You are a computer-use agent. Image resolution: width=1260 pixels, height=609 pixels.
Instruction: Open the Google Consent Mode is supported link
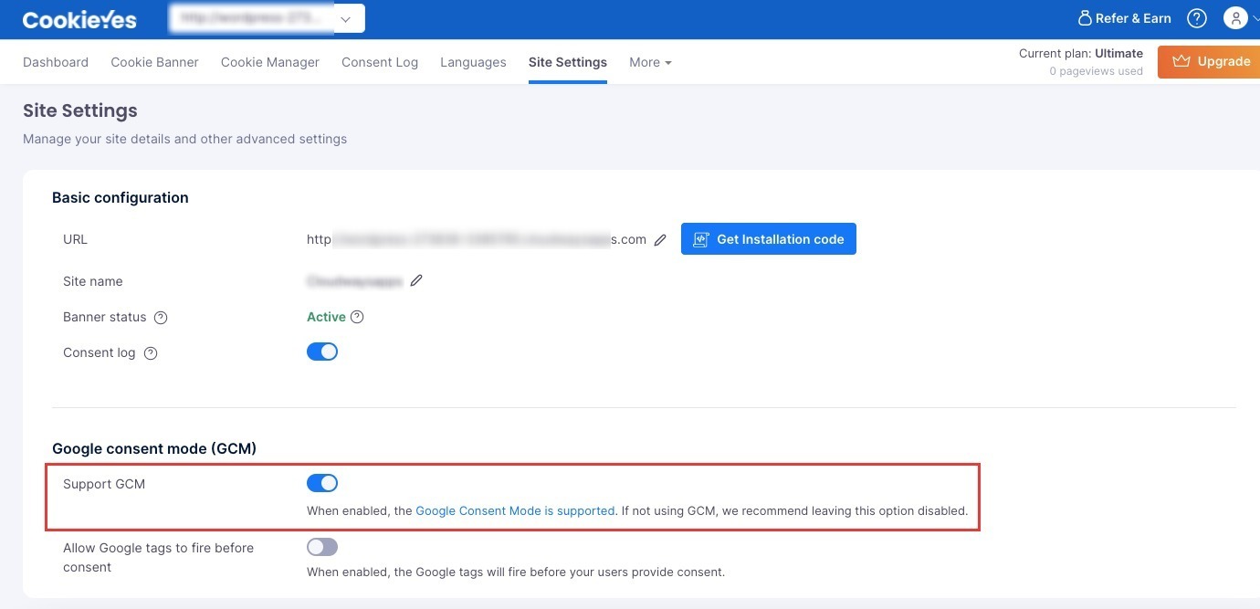[x=515, y=510]
